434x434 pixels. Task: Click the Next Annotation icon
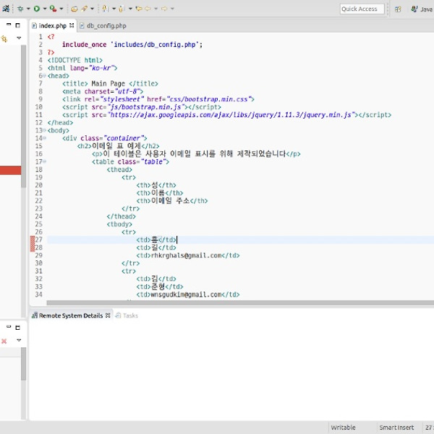pyautogui.click(x=105, y=9)
